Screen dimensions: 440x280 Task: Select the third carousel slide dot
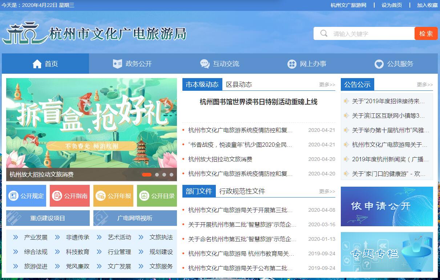(x=164, y=175)
